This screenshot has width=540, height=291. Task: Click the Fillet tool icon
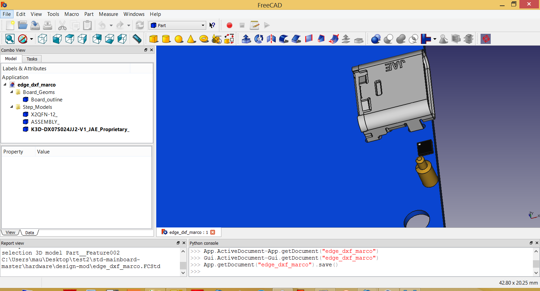point(284,39)
